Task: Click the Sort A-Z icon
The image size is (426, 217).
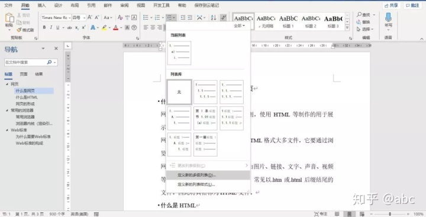Action: tap(214, 17)
